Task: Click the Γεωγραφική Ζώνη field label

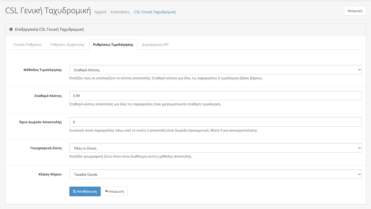Action: [46, 148]
